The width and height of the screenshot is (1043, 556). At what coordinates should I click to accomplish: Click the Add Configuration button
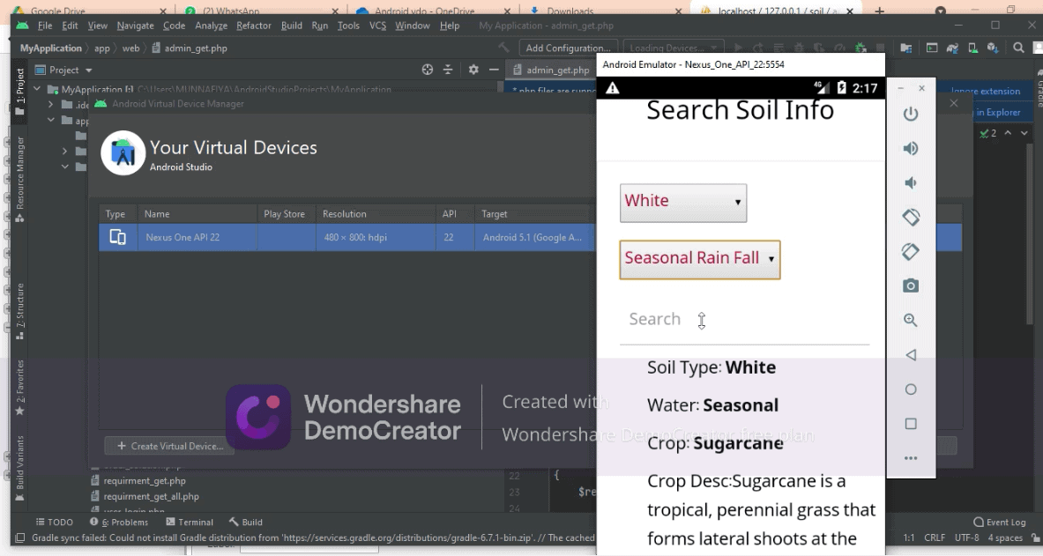coord(567,48)
